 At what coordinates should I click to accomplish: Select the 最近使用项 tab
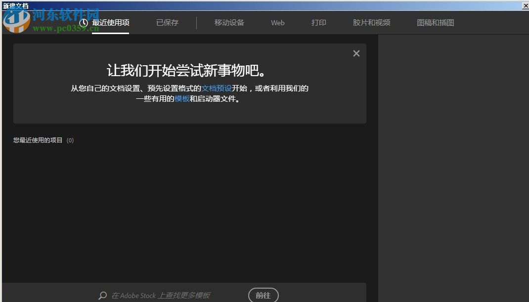click(110, 22)
